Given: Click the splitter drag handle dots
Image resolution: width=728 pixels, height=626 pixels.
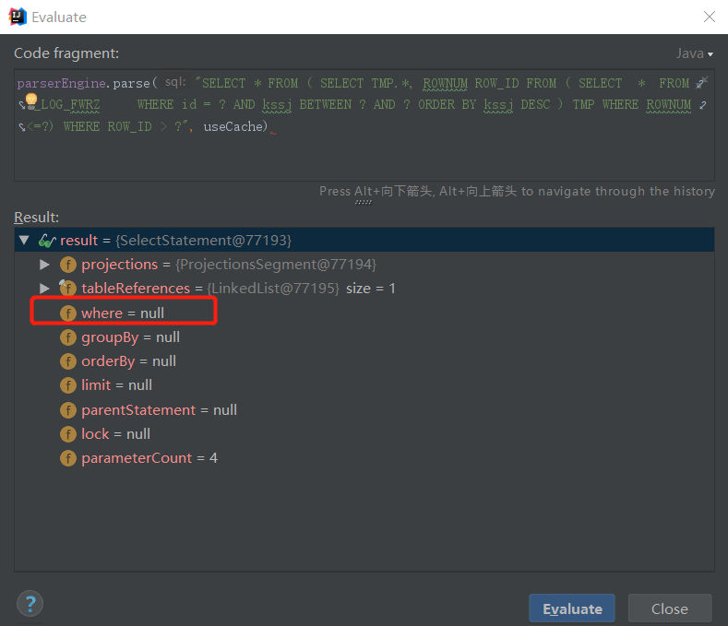Looking at the screenshot, I should 364,202.
